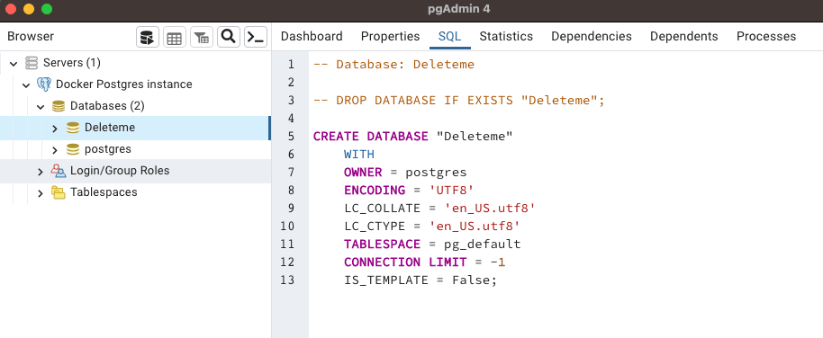
Task: Expand the postgres database node
Action: click(x=55, y=150)
